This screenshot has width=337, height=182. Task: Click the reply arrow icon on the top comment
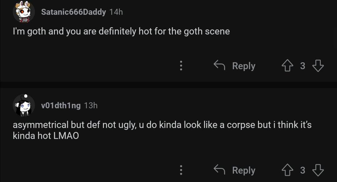pyautogui.click(x=219, y=66)
